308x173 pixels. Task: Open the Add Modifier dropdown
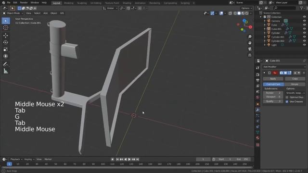pos(284,67)
